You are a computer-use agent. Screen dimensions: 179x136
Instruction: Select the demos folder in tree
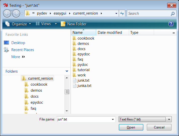pyautogui.click(x=36, y=90)
